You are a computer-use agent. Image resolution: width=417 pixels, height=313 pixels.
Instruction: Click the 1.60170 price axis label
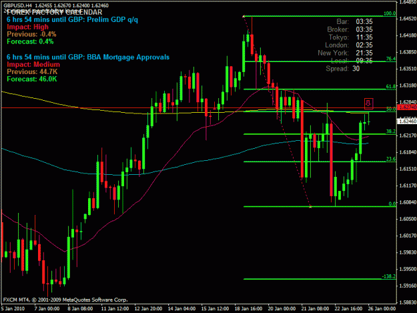pyautogui.click(x=408, y=236)
